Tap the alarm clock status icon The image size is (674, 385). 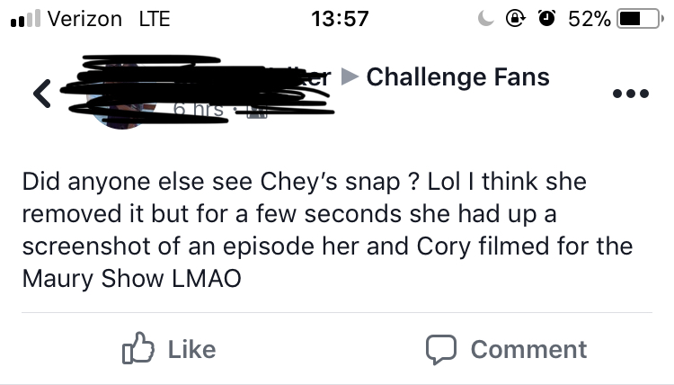[x=546, y=19]
